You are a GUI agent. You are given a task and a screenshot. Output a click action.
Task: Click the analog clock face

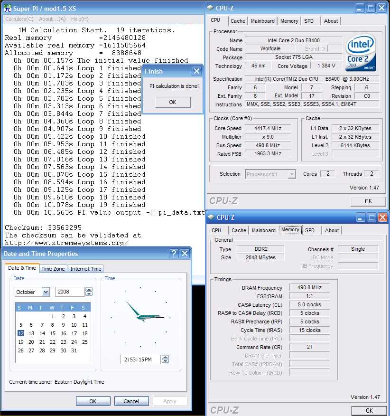pyautogui.click(x=140, y=316)
